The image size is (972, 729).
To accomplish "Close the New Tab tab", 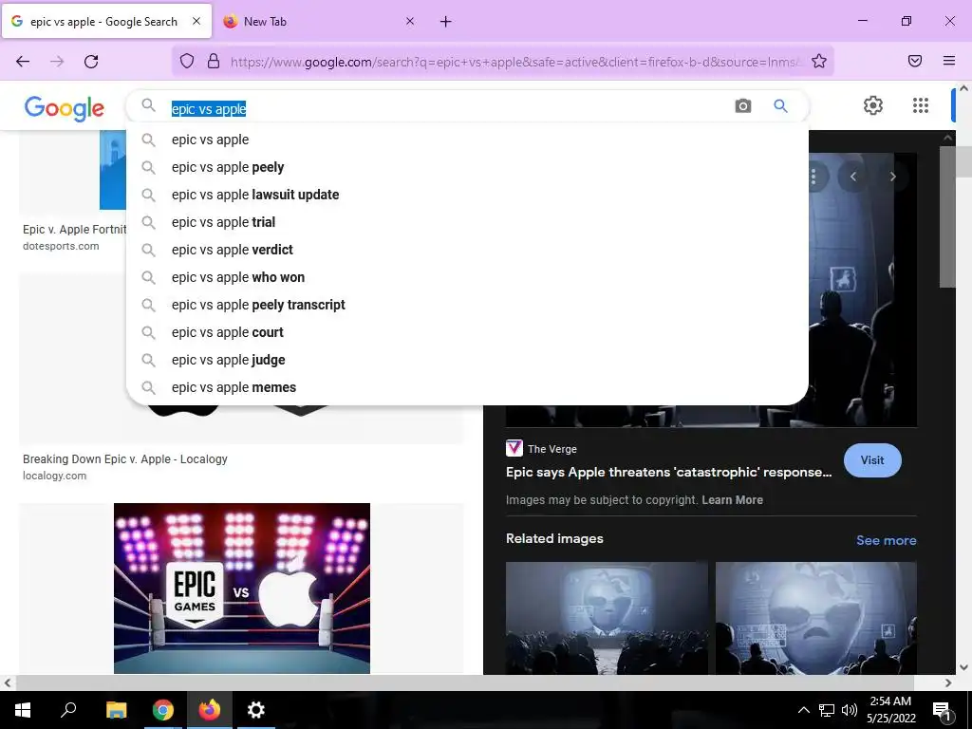I will [x=410, y=22].
